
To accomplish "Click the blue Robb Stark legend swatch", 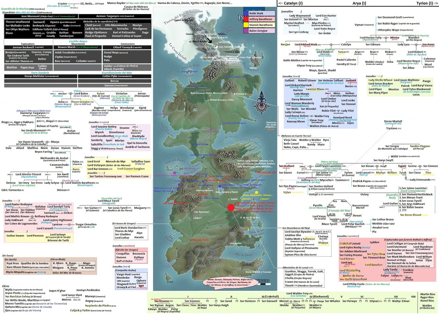I will (246, 13).
